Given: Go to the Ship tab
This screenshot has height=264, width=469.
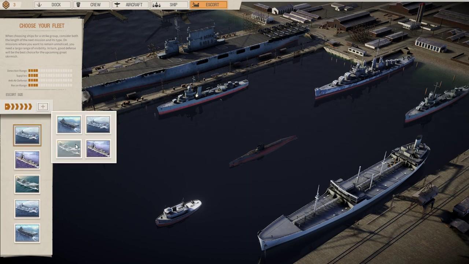Looking at the screenshot, I should tap(169, 5).
